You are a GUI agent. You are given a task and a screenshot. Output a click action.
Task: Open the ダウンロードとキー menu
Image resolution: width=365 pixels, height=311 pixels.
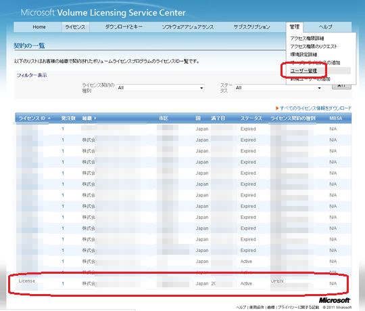pyautogui.click(x=124, y=27)
